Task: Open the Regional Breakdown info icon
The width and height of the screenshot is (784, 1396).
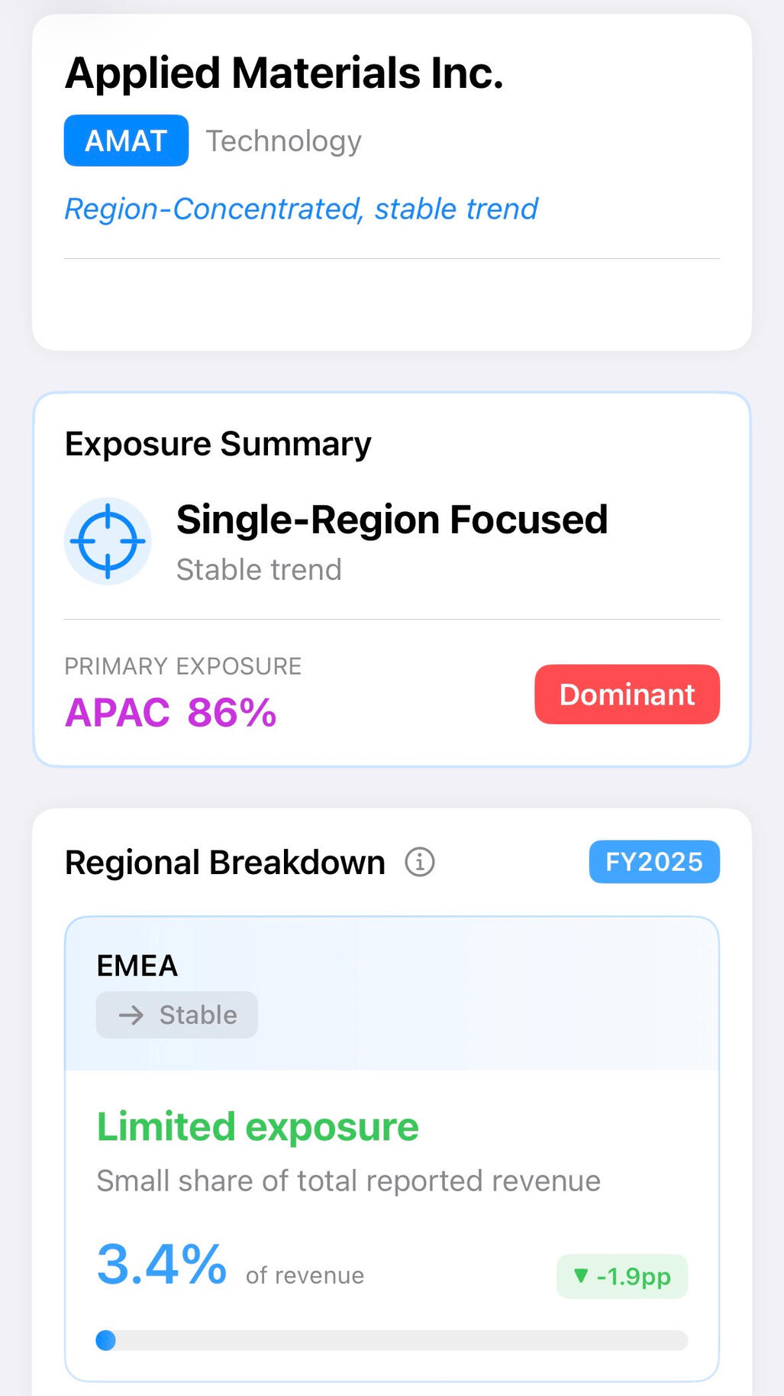Action: 419,862
